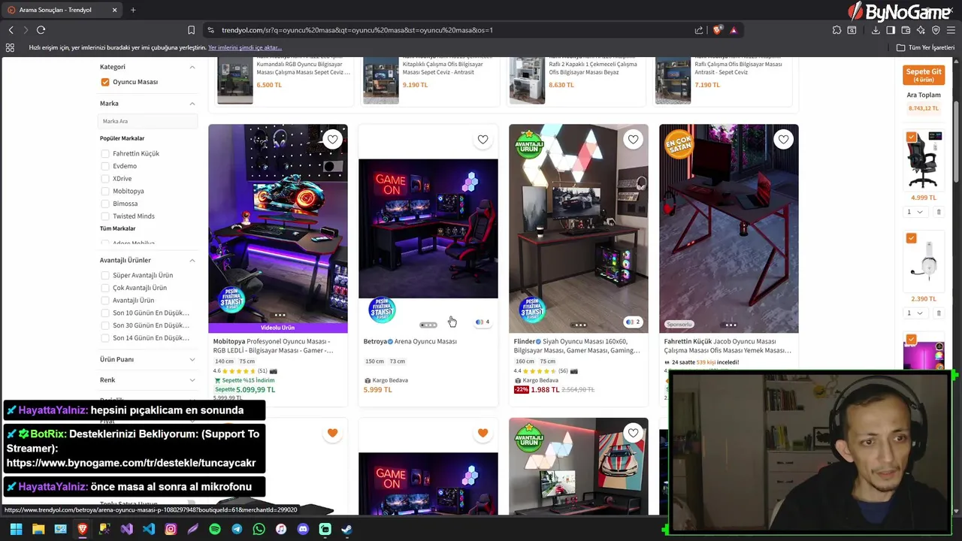This screenshot has width=962, height=541.
Task: Favorite the Betroya Arena desk heart
Action: (x=483, y=139)
